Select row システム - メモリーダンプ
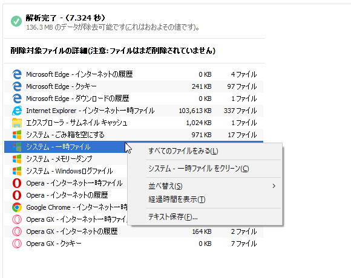351x278 pixels. click(65, 159)
